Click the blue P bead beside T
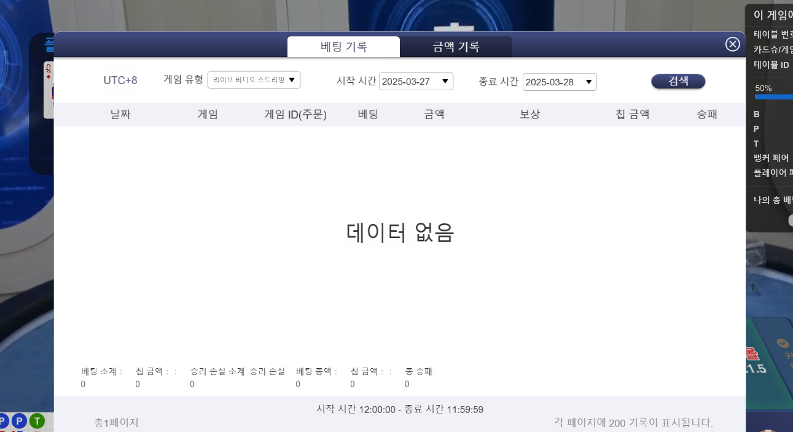This screenshot has width=793, height=432. pyautogui.click(x=20, y=421)
